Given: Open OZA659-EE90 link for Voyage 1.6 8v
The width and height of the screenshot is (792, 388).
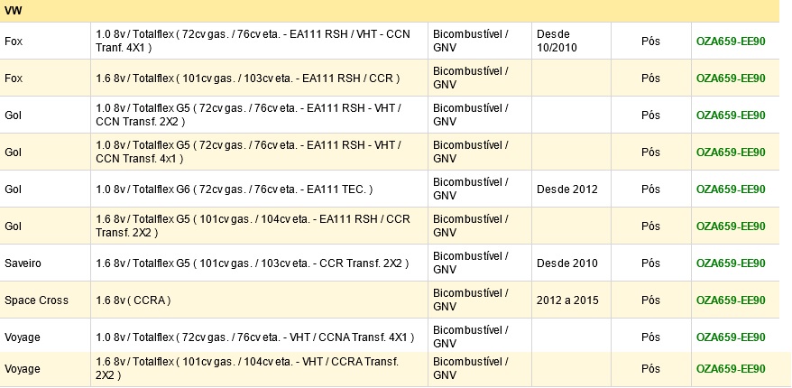Looking at the screenshot, I should pos(731,369).
